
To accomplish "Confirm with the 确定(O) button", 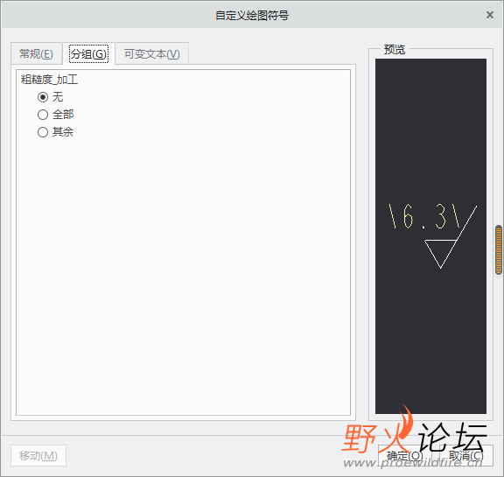I will [404, 455].
